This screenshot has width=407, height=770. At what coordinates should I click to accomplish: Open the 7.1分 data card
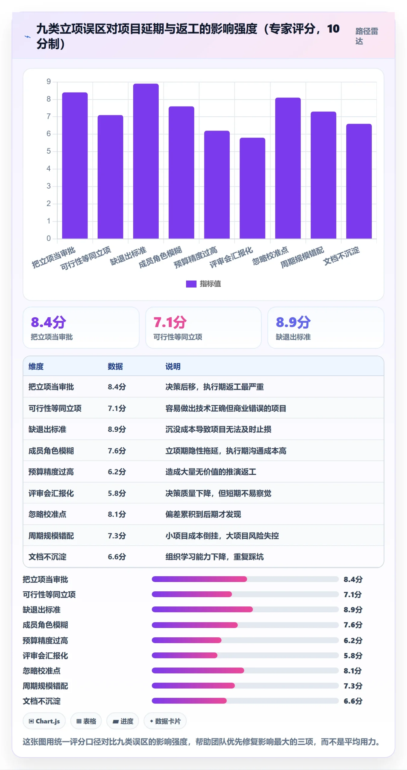(203, 328)
